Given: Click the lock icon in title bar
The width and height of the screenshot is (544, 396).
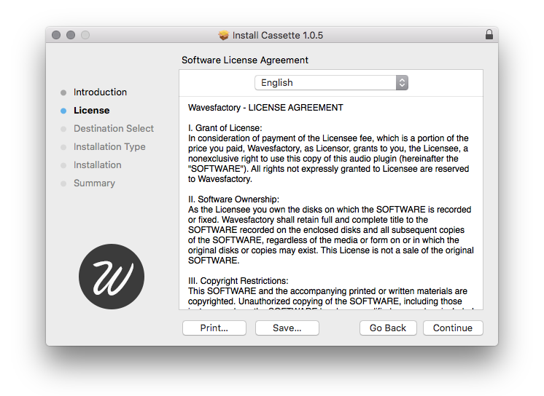Looking at the screenshot, I should point(489,34).
